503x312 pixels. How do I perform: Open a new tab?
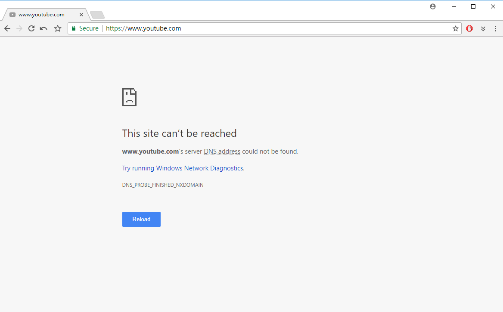tap(97, 15)
